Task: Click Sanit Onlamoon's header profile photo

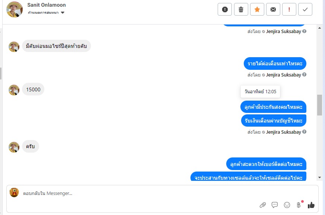Action: pos(15,10)
